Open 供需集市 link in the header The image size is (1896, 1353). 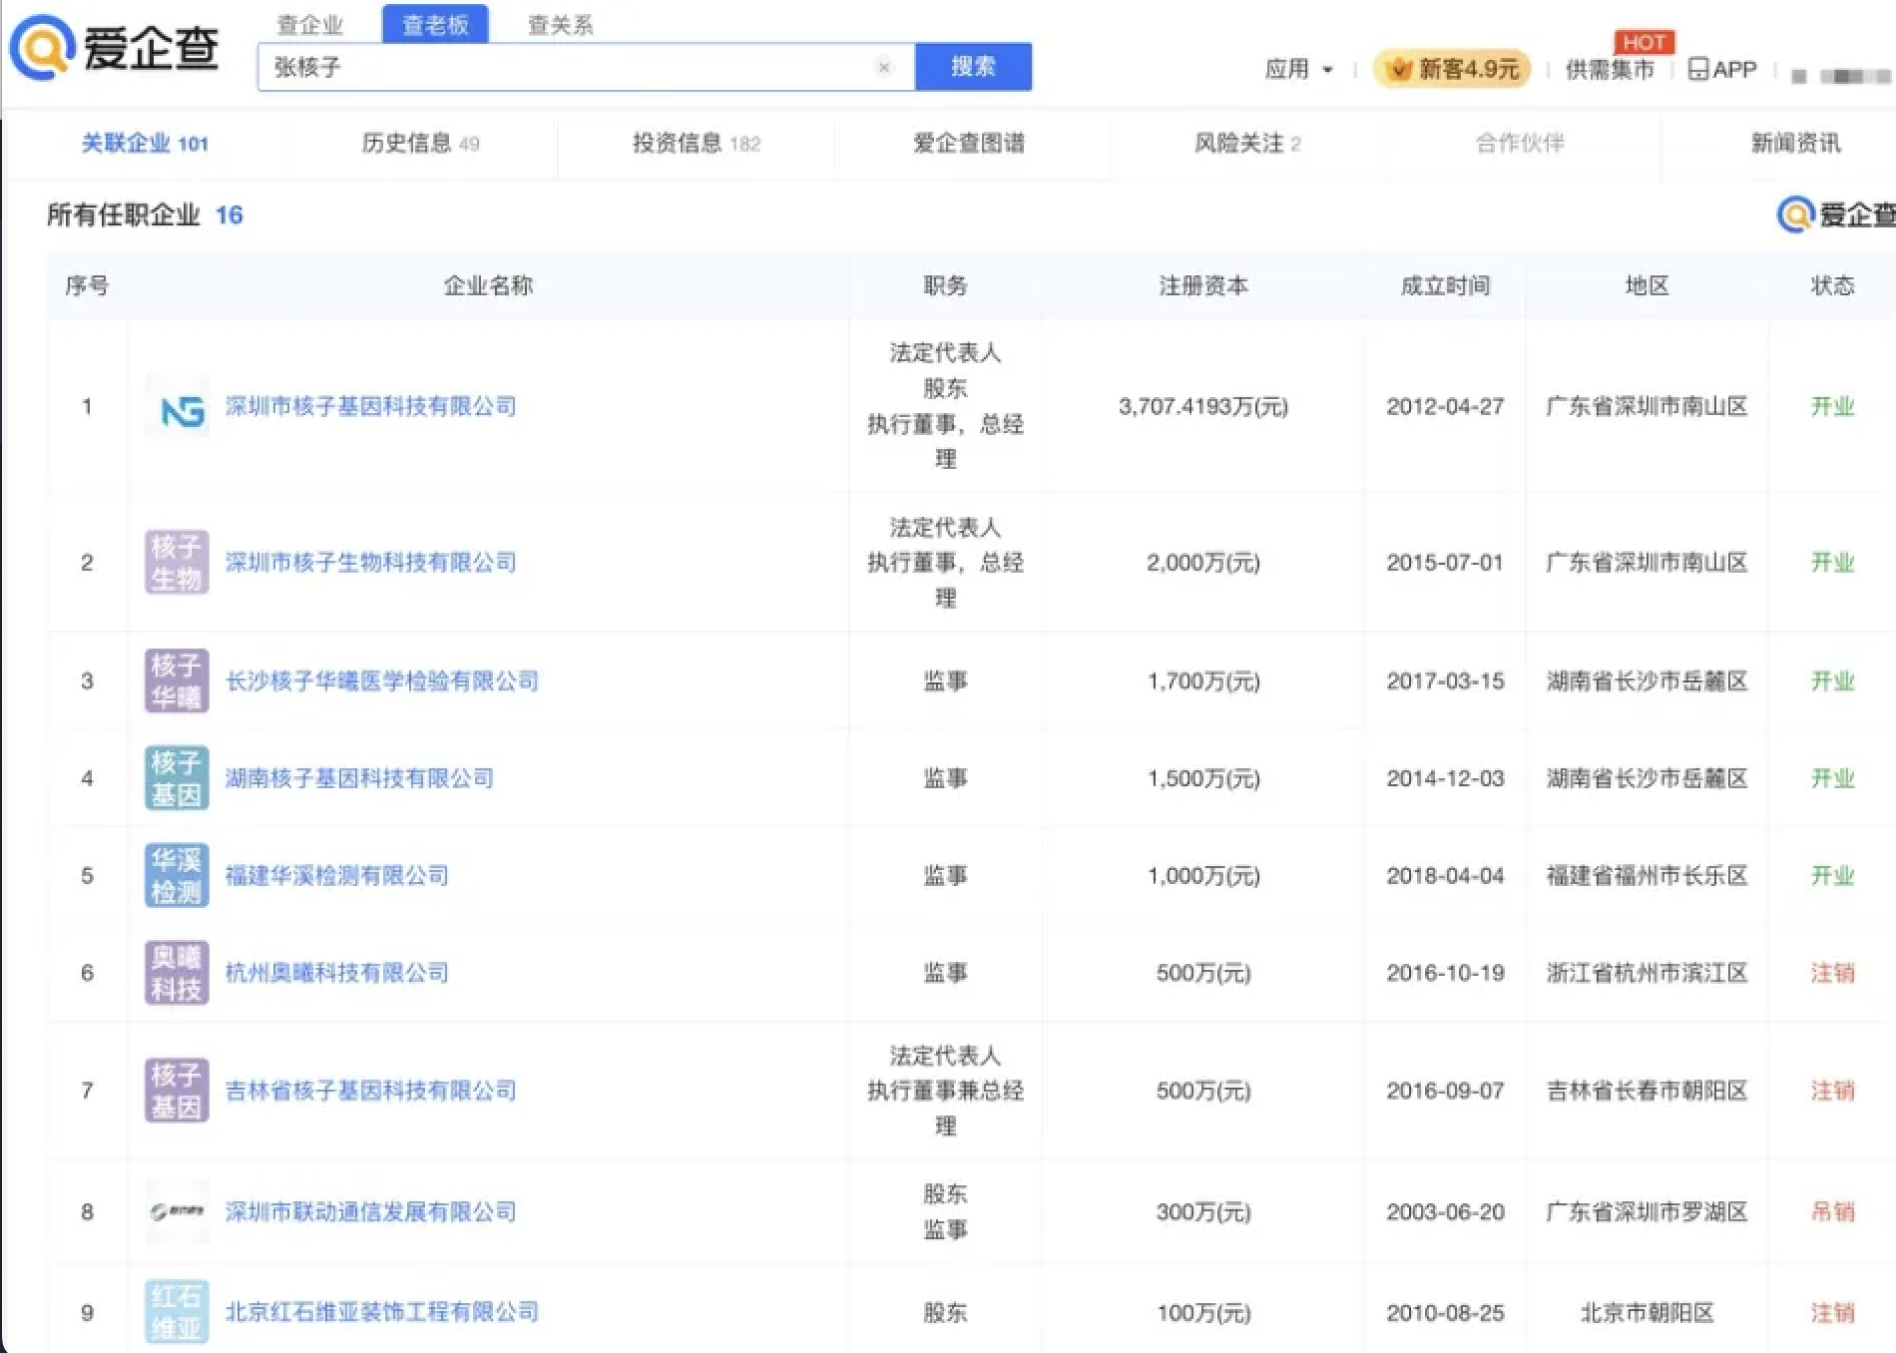1610,69
